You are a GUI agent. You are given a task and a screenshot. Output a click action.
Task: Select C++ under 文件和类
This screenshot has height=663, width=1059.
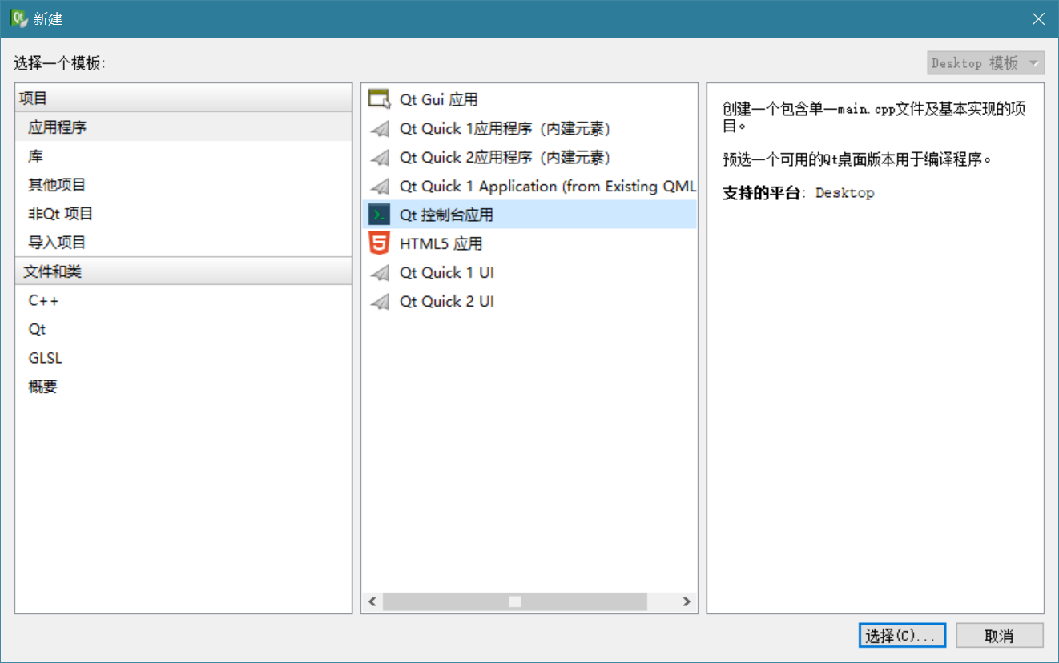[x=43, y=301]
